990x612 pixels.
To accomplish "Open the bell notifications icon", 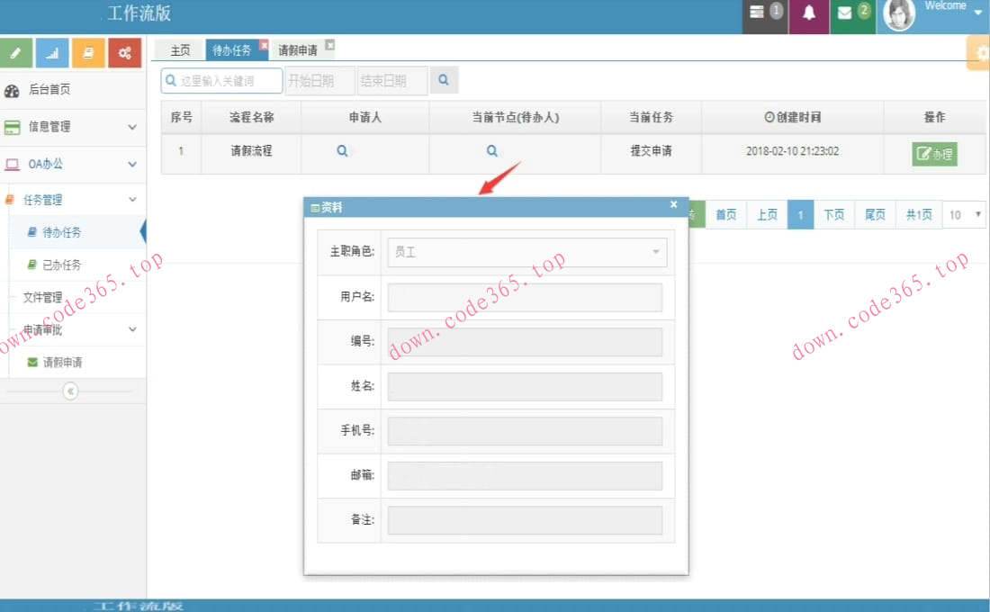I will (x=809, y=13).
